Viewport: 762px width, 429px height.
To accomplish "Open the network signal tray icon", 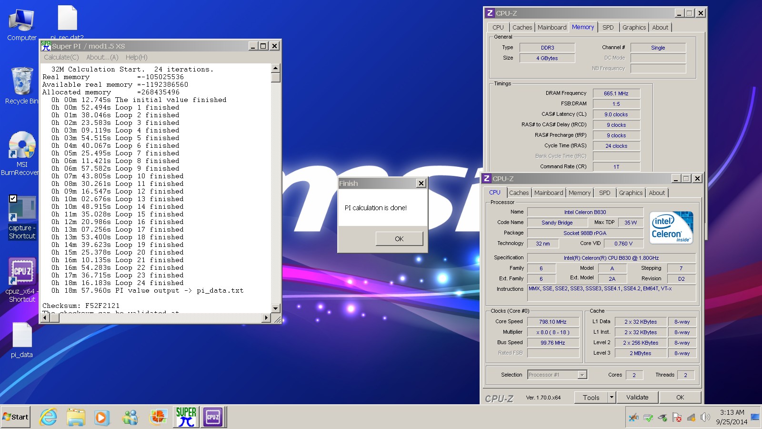I will (x=691, y=418).
